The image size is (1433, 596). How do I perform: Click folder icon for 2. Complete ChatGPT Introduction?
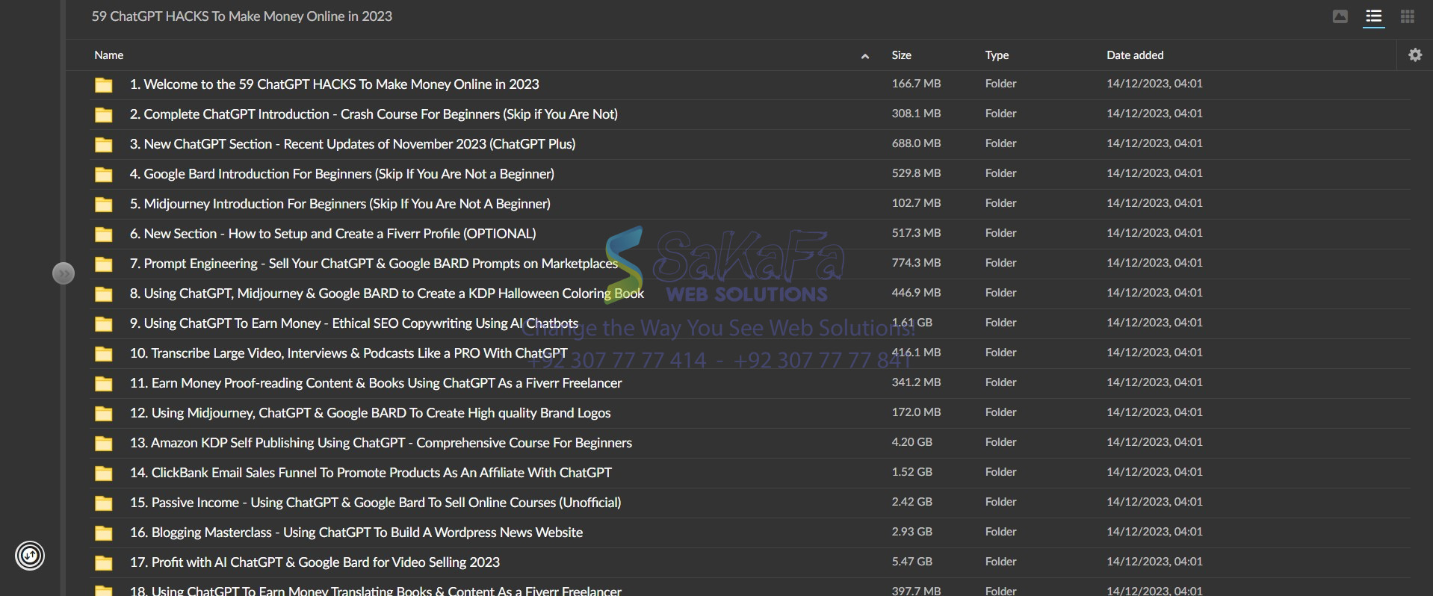coord(104,115)
